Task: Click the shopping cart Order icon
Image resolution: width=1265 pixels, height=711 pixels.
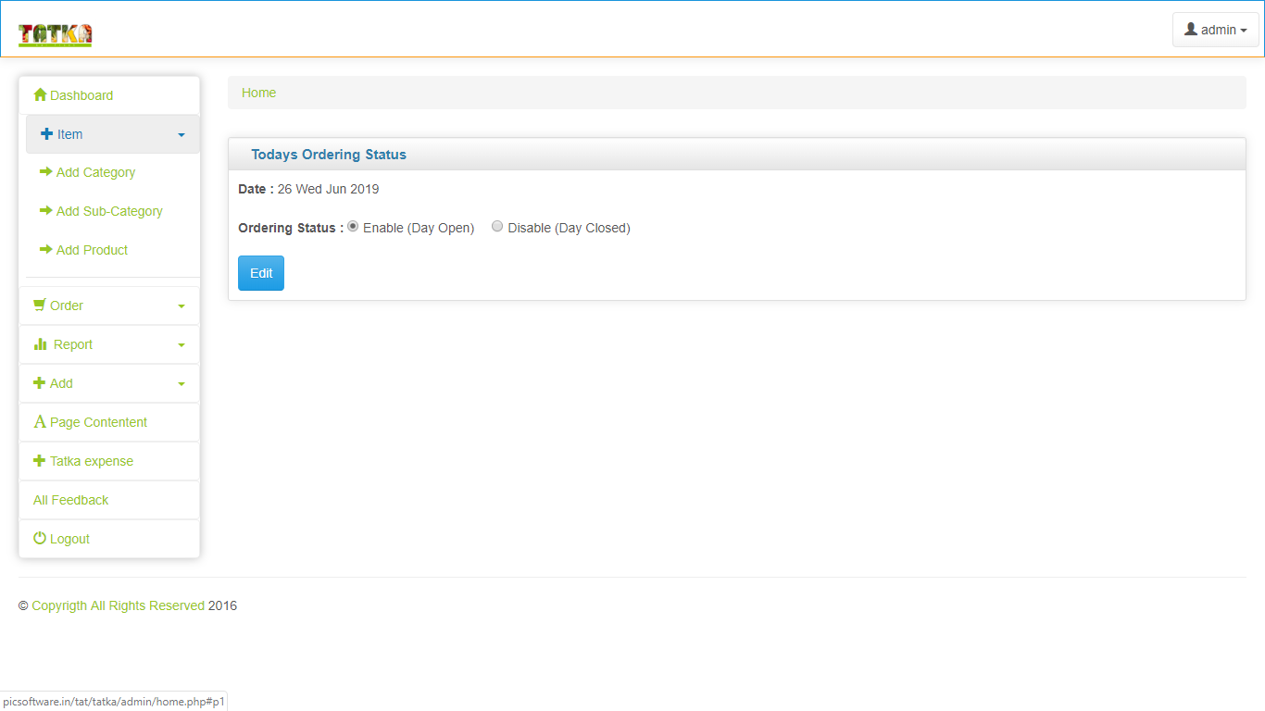Action: coord(40,305)
